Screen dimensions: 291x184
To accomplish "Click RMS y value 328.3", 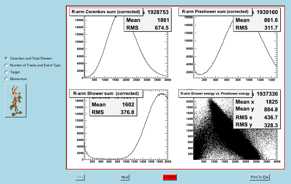I will click(x=271, y=125).
